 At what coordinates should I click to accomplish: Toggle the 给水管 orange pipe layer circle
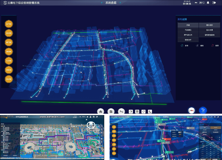click(x=9, y=33)
